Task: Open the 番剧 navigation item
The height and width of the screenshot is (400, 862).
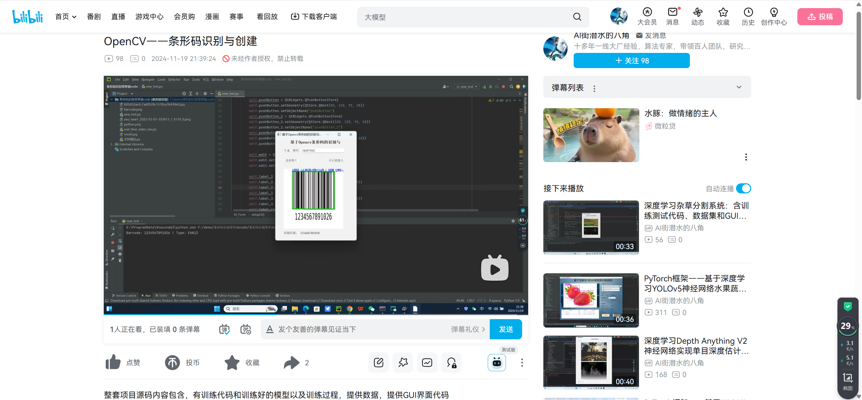Action: coord(94,17)
